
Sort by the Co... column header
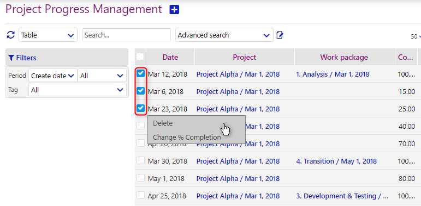405,57
